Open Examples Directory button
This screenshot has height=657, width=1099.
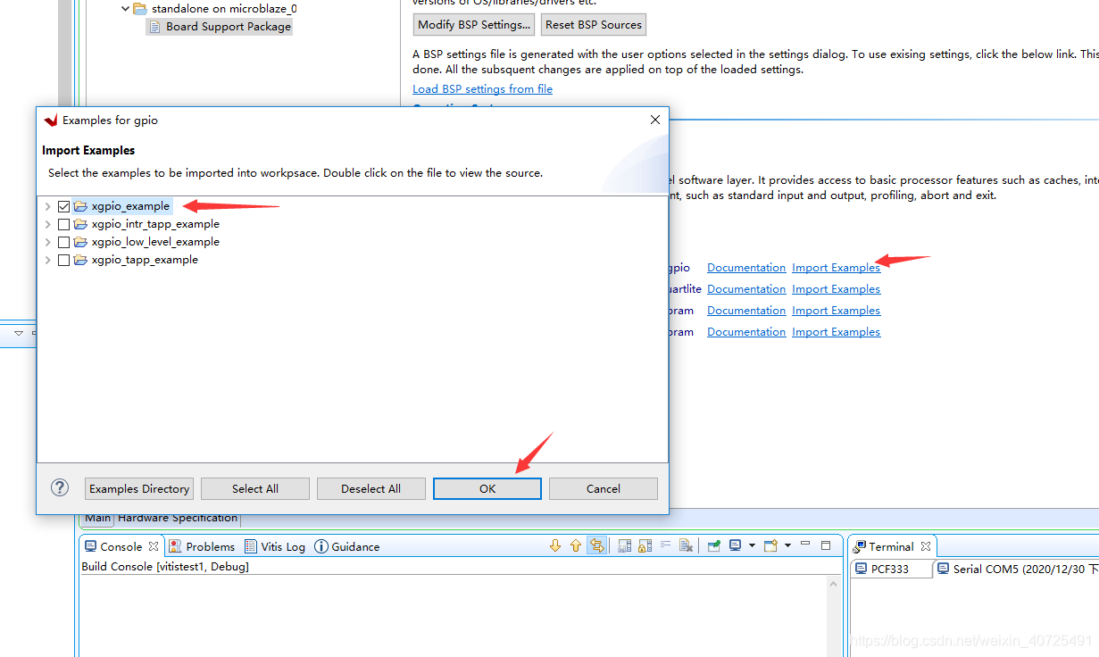139,488
